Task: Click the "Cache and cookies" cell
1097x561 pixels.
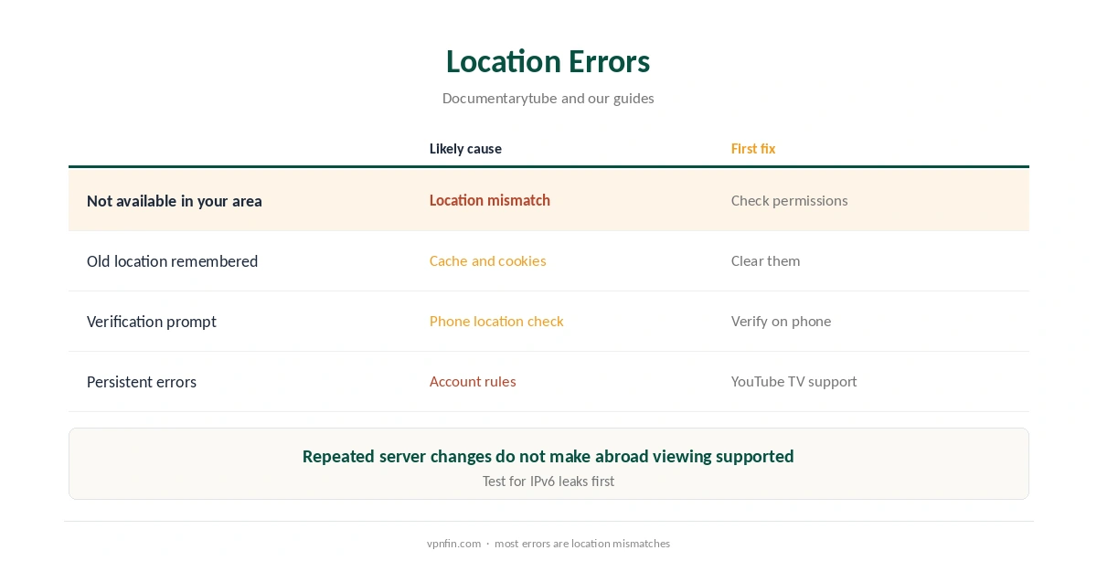Action: tap(488, 260)
